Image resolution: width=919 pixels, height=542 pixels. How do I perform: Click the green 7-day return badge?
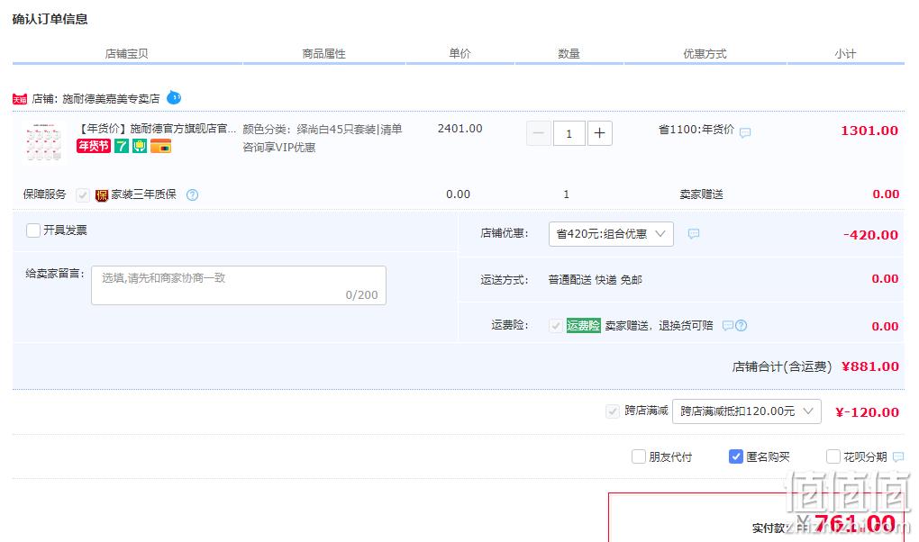tap(122, 146)
